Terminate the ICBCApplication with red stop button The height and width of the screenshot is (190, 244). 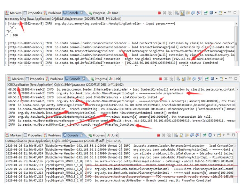coord(161,79)
